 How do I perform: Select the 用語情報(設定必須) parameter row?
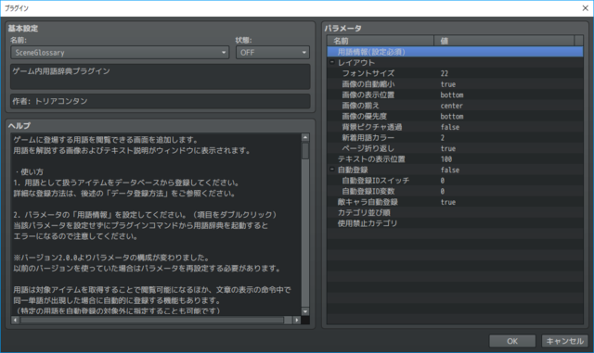(455, 52)
